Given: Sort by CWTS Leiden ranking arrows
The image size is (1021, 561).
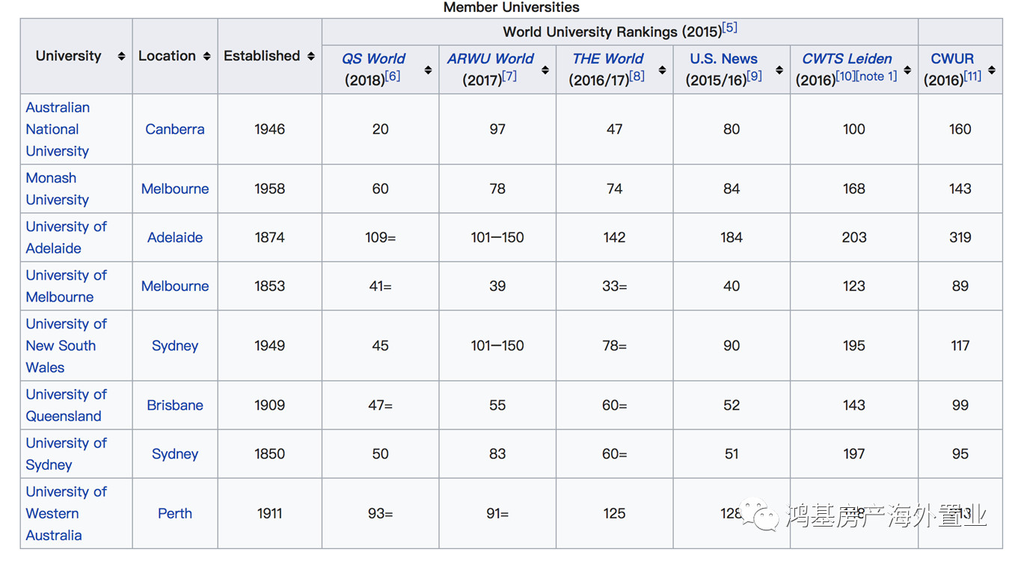Looking at the screenshot, I should [907, 70].
